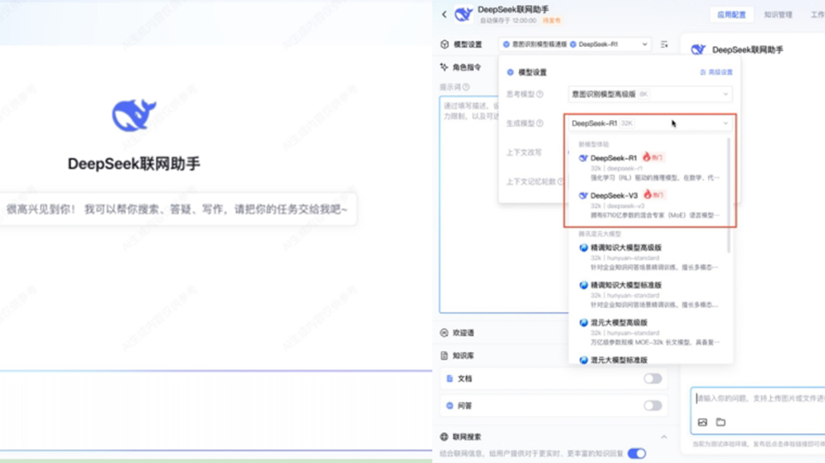Click the fire 热门 badge beside DeepSeek-R1
The width and height of the screenshot is (825, 463).
pyautogui.click(x=653, y=157)
